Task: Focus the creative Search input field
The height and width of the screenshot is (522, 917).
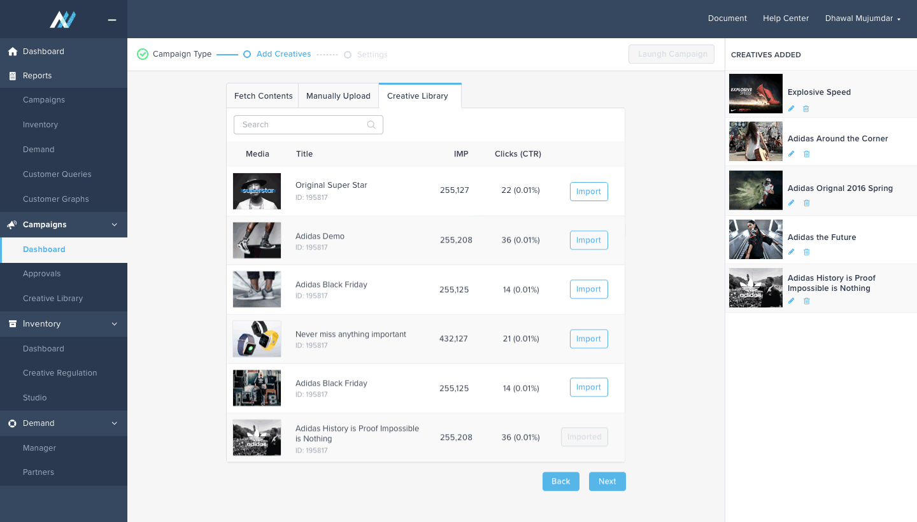Action: (308, 125)
